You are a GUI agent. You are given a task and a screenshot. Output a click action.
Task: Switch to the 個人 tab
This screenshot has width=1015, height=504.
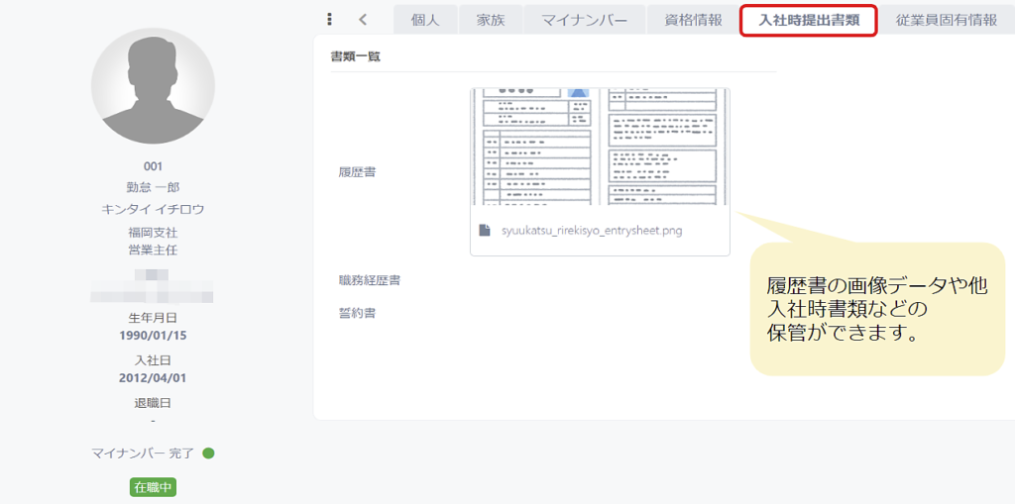[424, 20]
